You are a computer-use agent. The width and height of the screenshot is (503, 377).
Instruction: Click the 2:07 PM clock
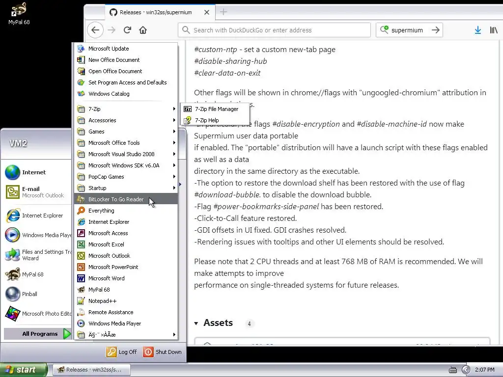(484, 370)
